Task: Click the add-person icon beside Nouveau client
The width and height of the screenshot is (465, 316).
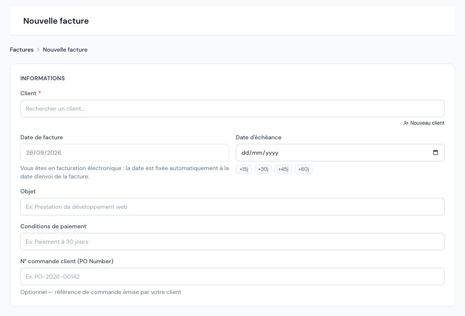Action: tap(406, 123)
